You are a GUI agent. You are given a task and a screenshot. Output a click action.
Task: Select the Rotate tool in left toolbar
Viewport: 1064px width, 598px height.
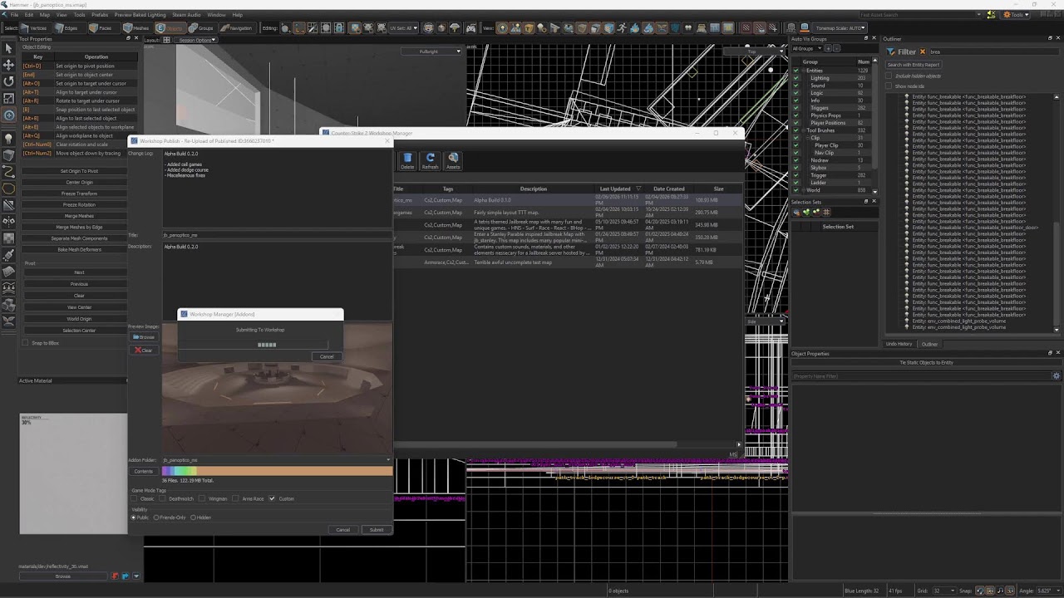[x=8, y=81]
